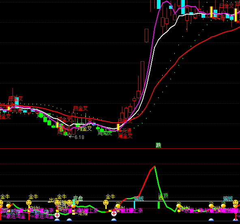Select the 逃顶 signal label

[x=163, y=196]
